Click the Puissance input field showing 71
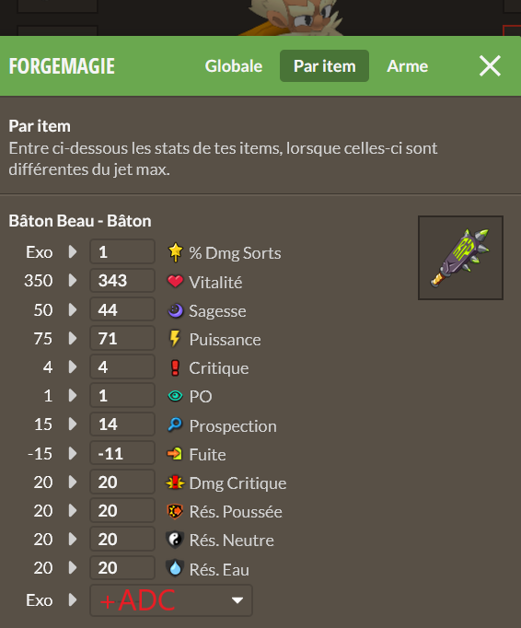 [122, 338]
